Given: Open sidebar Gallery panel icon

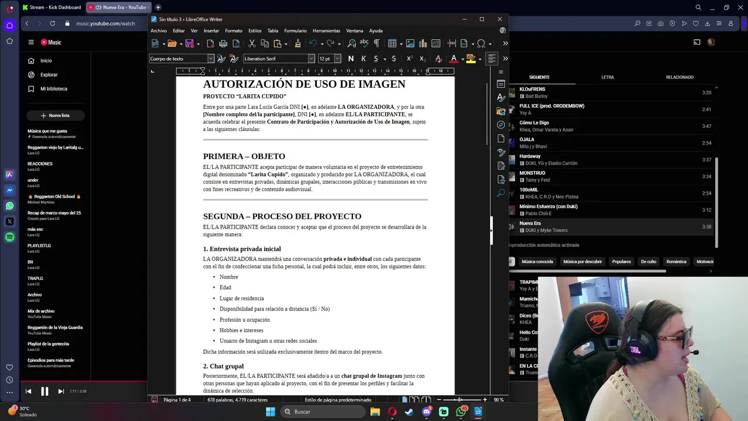Looking at the screenshot, I should pyautogui.click(x=501, y=111).
